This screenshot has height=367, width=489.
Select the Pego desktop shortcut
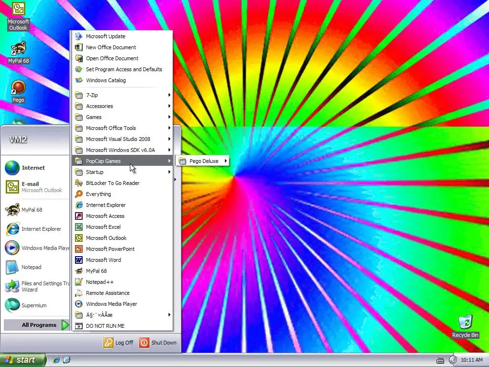(x=18, y=91)
